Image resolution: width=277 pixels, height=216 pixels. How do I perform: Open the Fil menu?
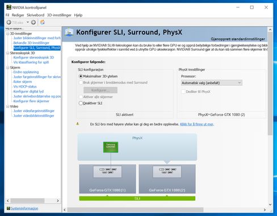tap(7, 15)
